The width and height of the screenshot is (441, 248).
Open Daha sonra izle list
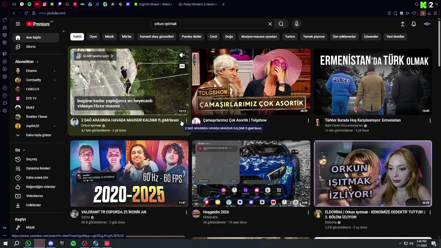(x=36, y=177)
